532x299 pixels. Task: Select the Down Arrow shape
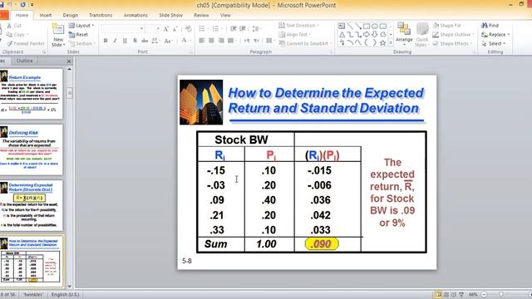375,35
